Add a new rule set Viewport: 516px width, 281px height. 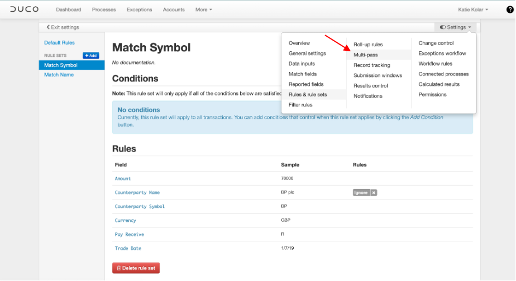pos(91,56)
